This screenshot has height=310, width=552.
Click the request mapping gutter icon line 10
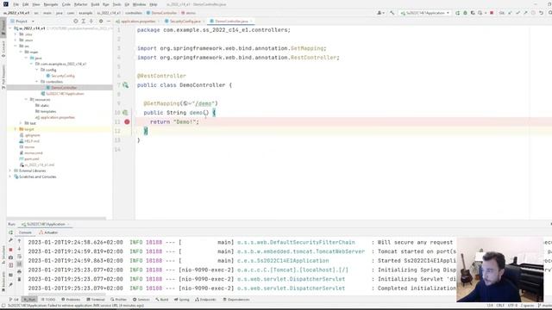pyautogui.click(x=125, y=113)
